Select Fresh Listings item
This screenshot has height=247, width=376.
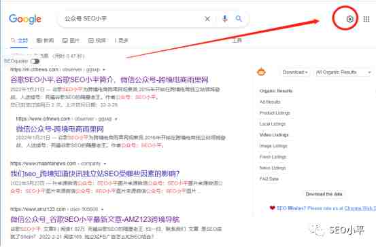pos(273,157)
